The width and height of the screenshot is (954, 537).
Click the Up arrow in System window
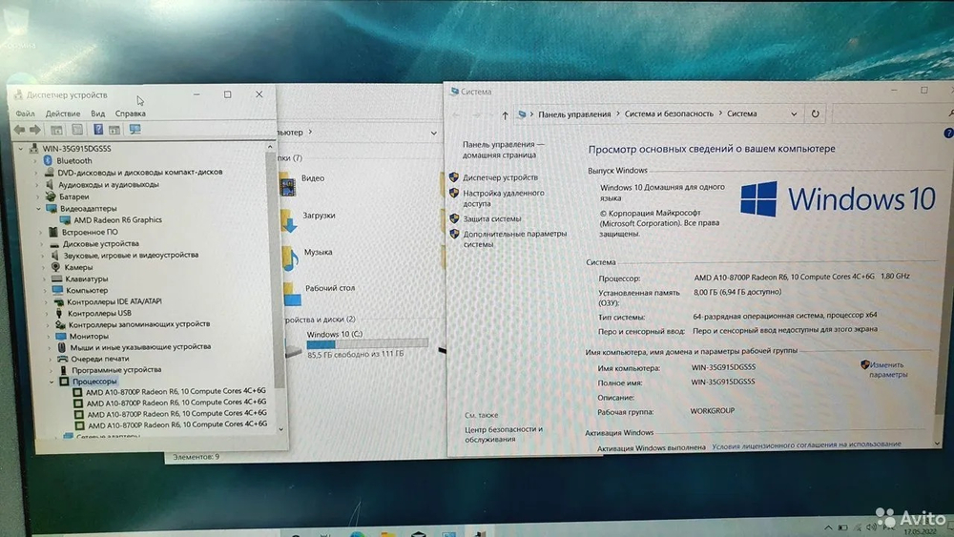point(505,115)
